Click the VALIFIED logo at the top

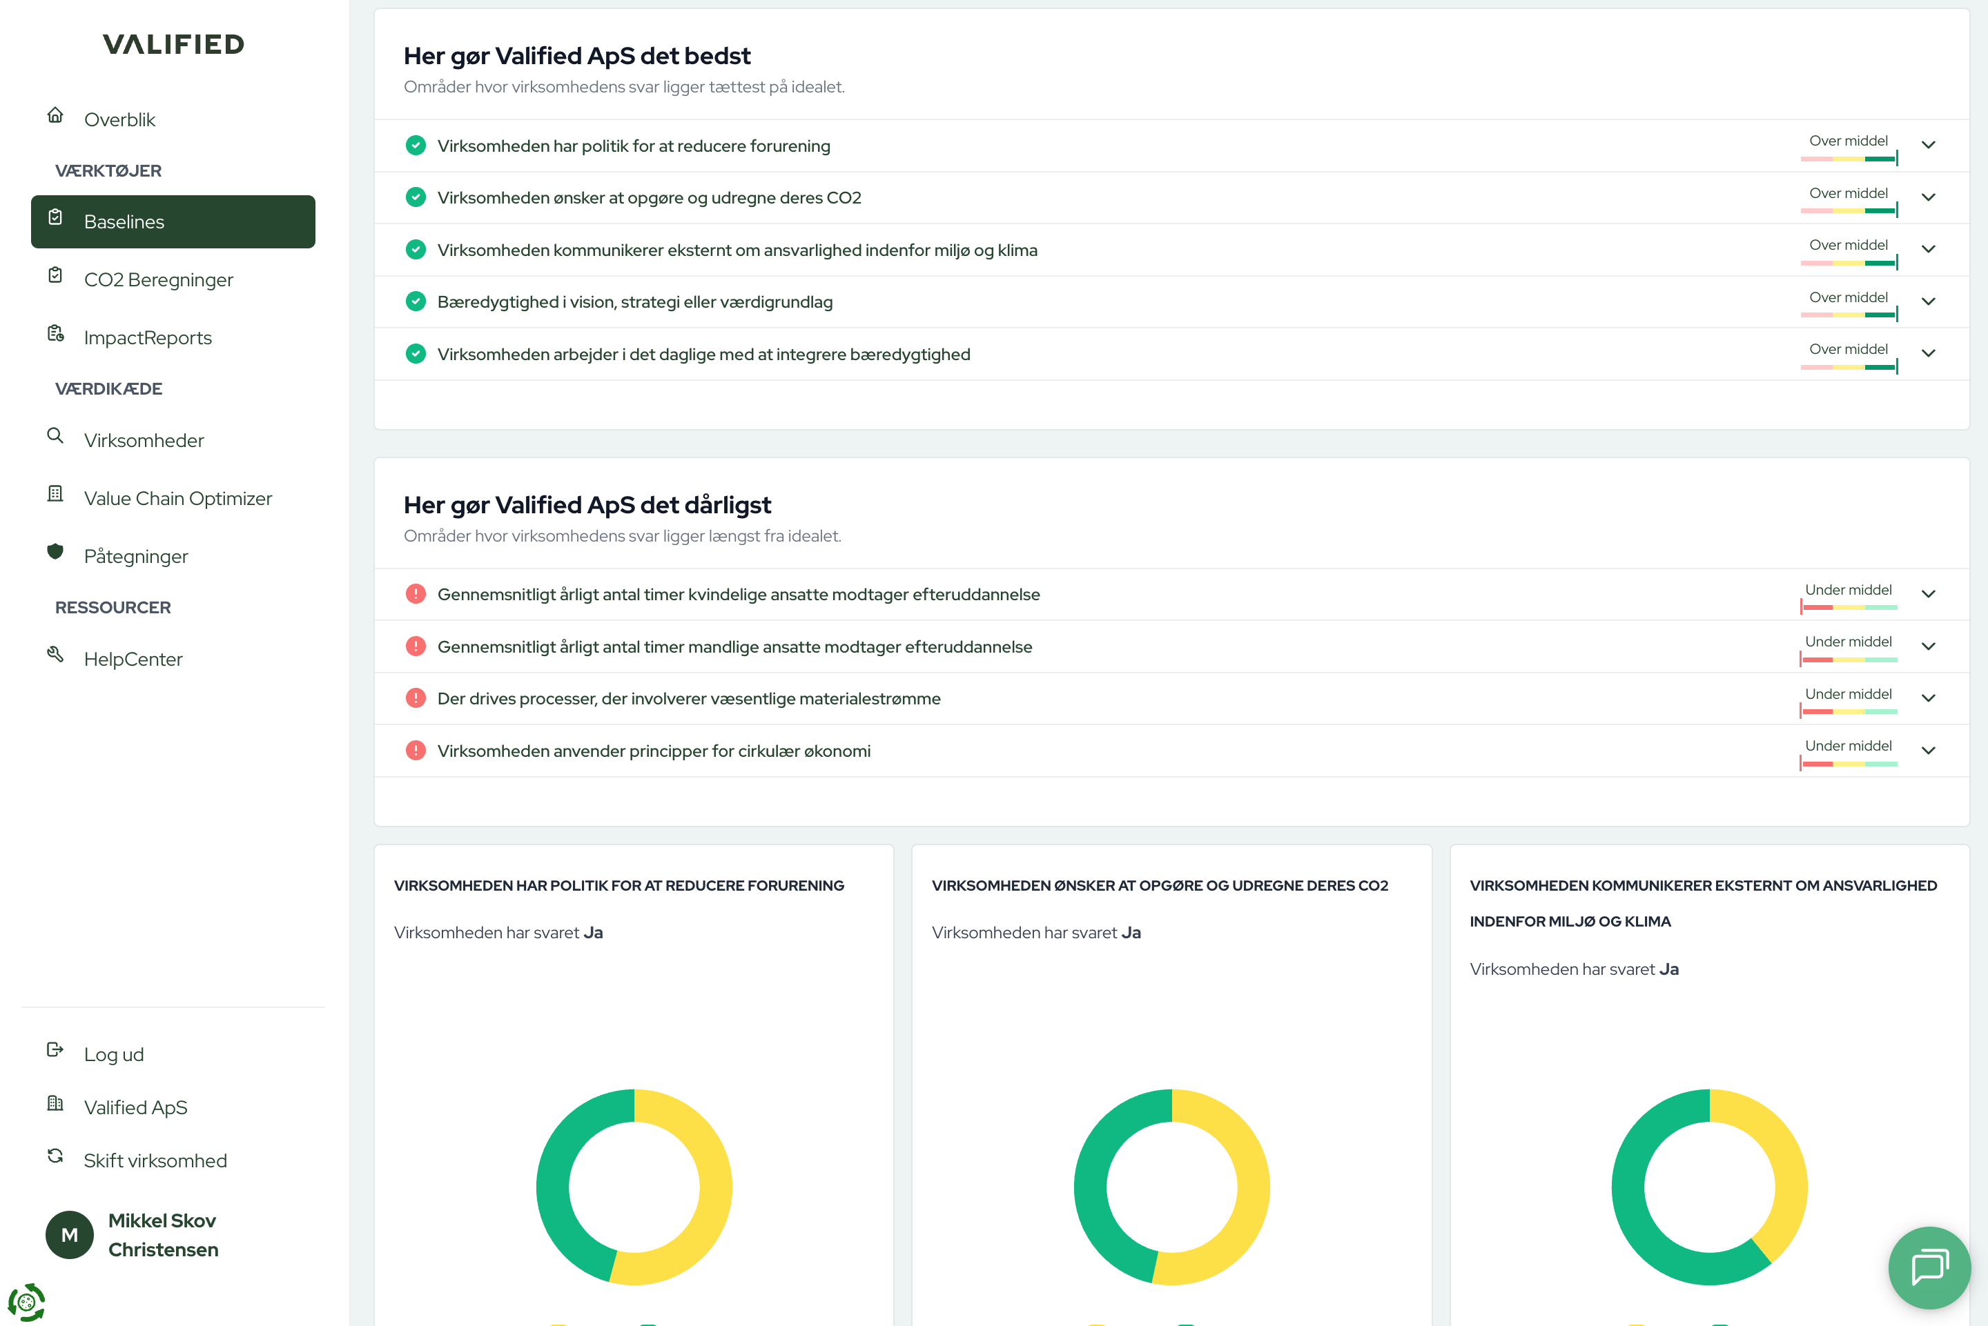click(x=173, y=44)
